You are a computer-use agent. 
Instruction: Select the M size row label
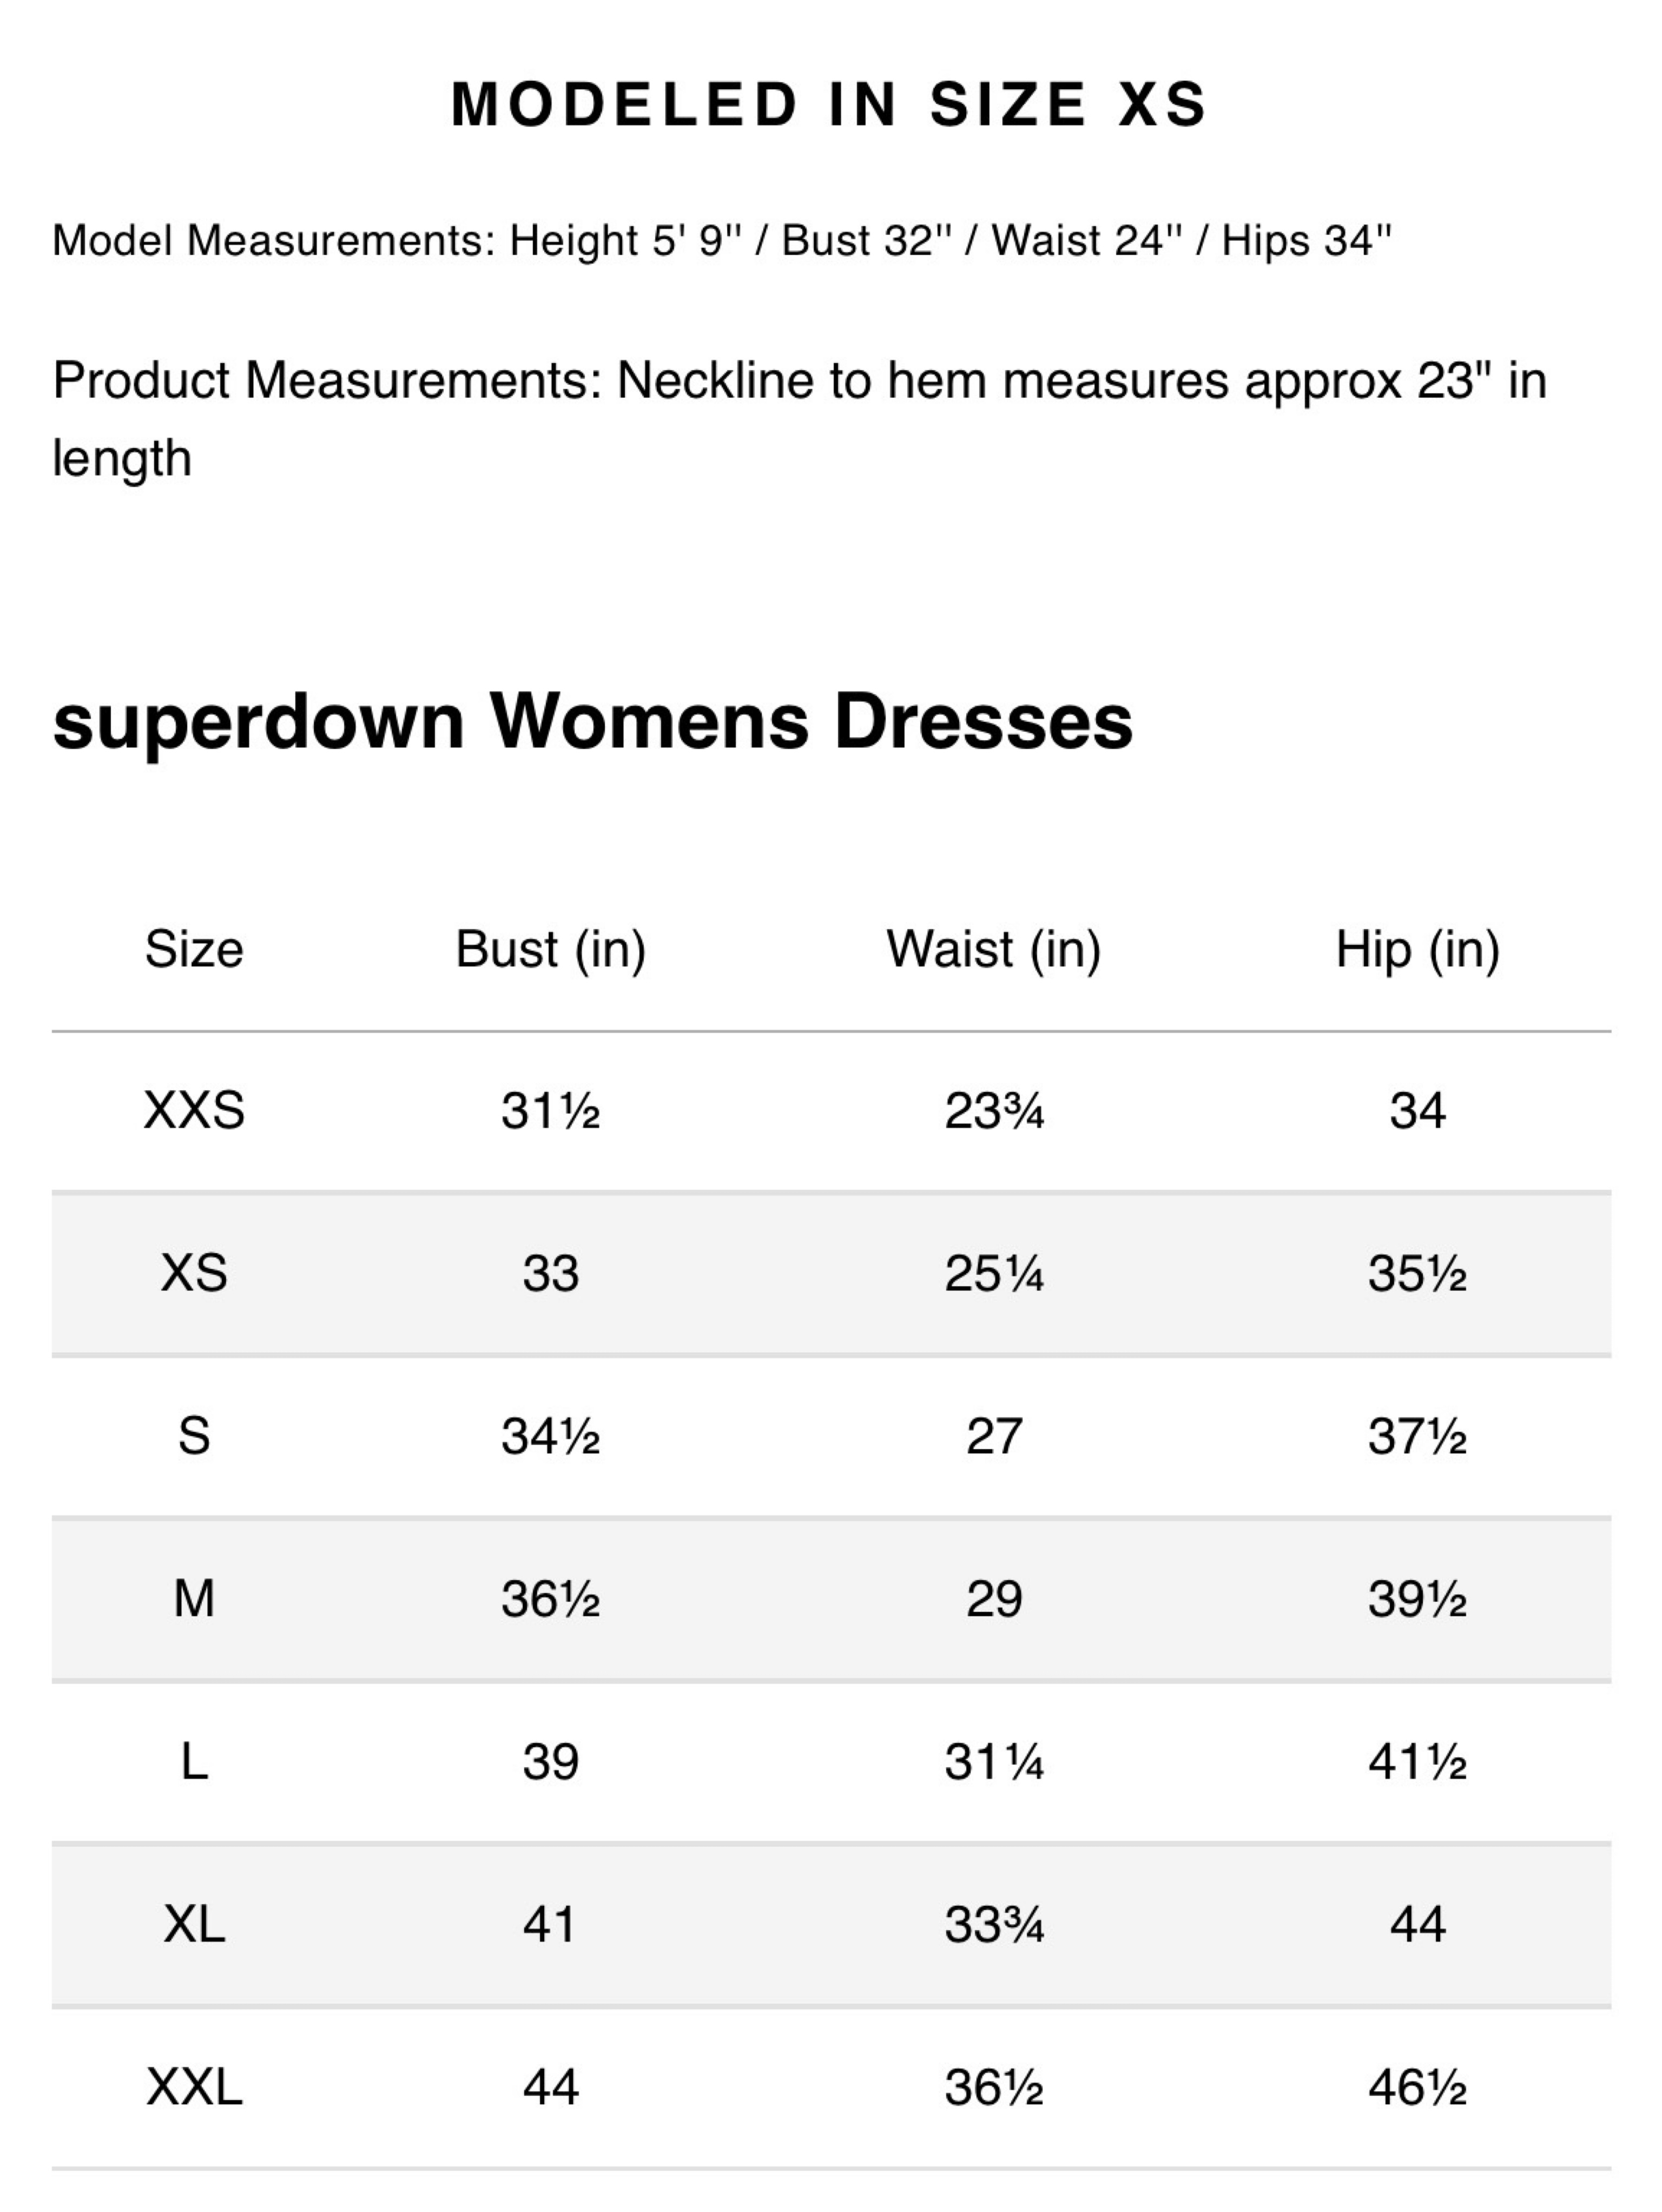pos(194,1599)
